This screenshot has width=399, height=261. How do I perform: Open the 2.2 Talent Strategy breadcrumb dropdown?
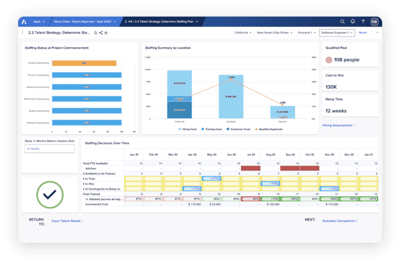[161, 22]
